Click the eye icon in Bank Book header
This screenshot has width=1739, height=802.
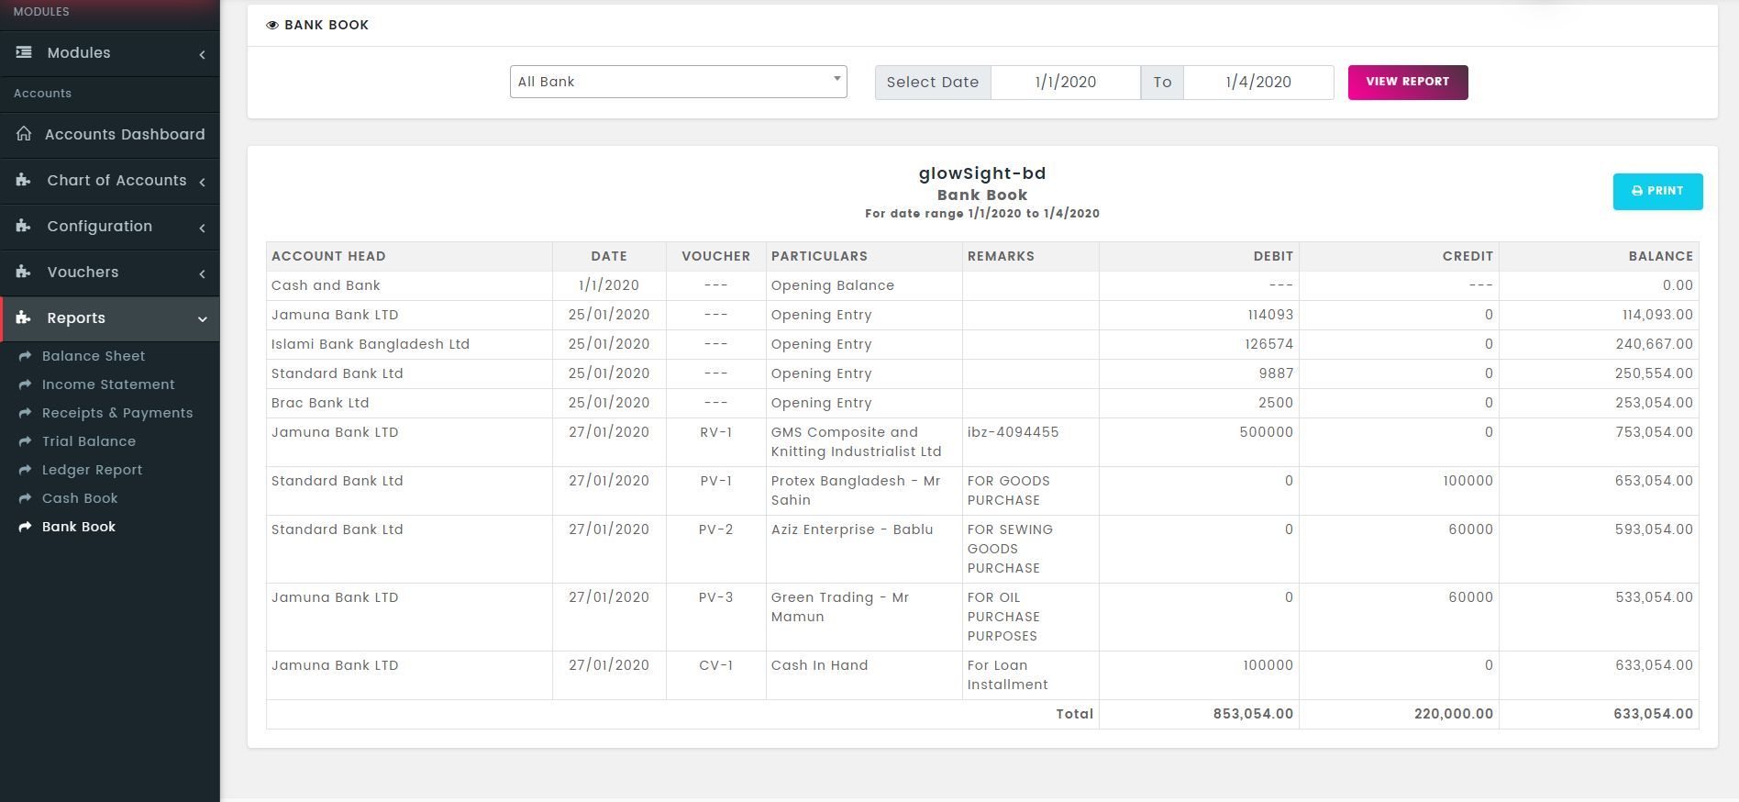[272, 25]
